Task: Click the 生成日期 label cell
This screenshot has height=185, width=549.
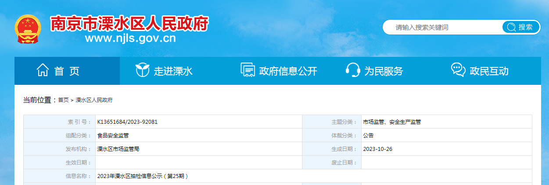Action: pos(332,149)
